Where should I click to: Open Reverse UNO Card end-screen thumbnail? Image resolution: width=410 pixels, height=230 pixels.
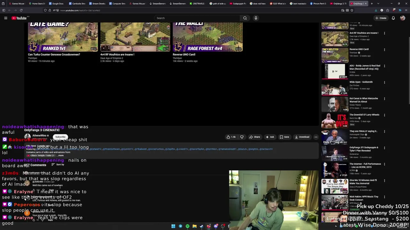[208, 37]
